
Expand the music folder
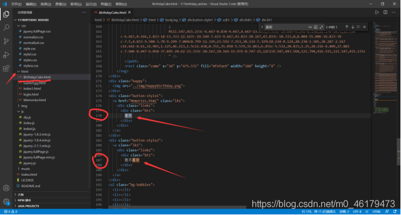click(x=19, y=169)
